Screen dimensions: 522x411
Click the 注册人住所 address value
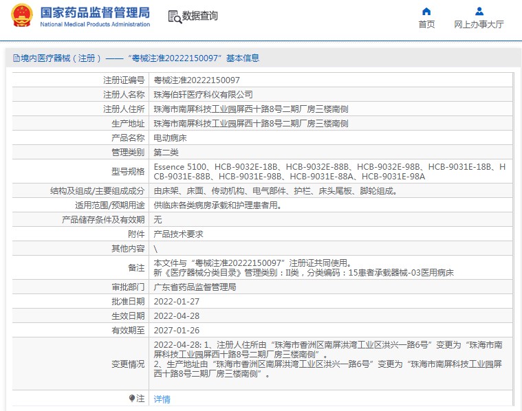coord(250,109)
